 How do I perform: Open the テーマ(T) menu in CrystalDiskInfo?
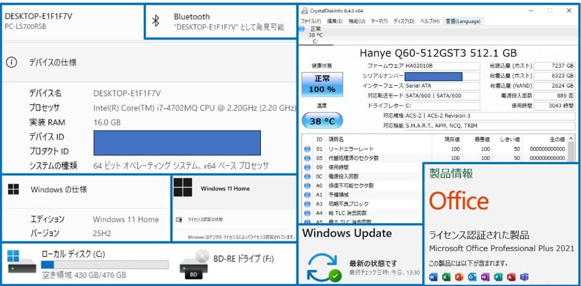pyautogui.click(x=379, y=21)
